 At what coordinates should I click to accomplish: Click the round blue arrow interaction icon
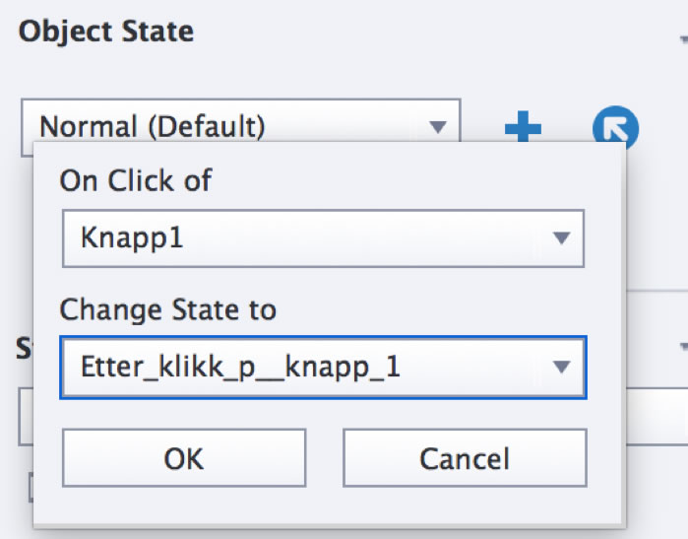pos(615,126)
